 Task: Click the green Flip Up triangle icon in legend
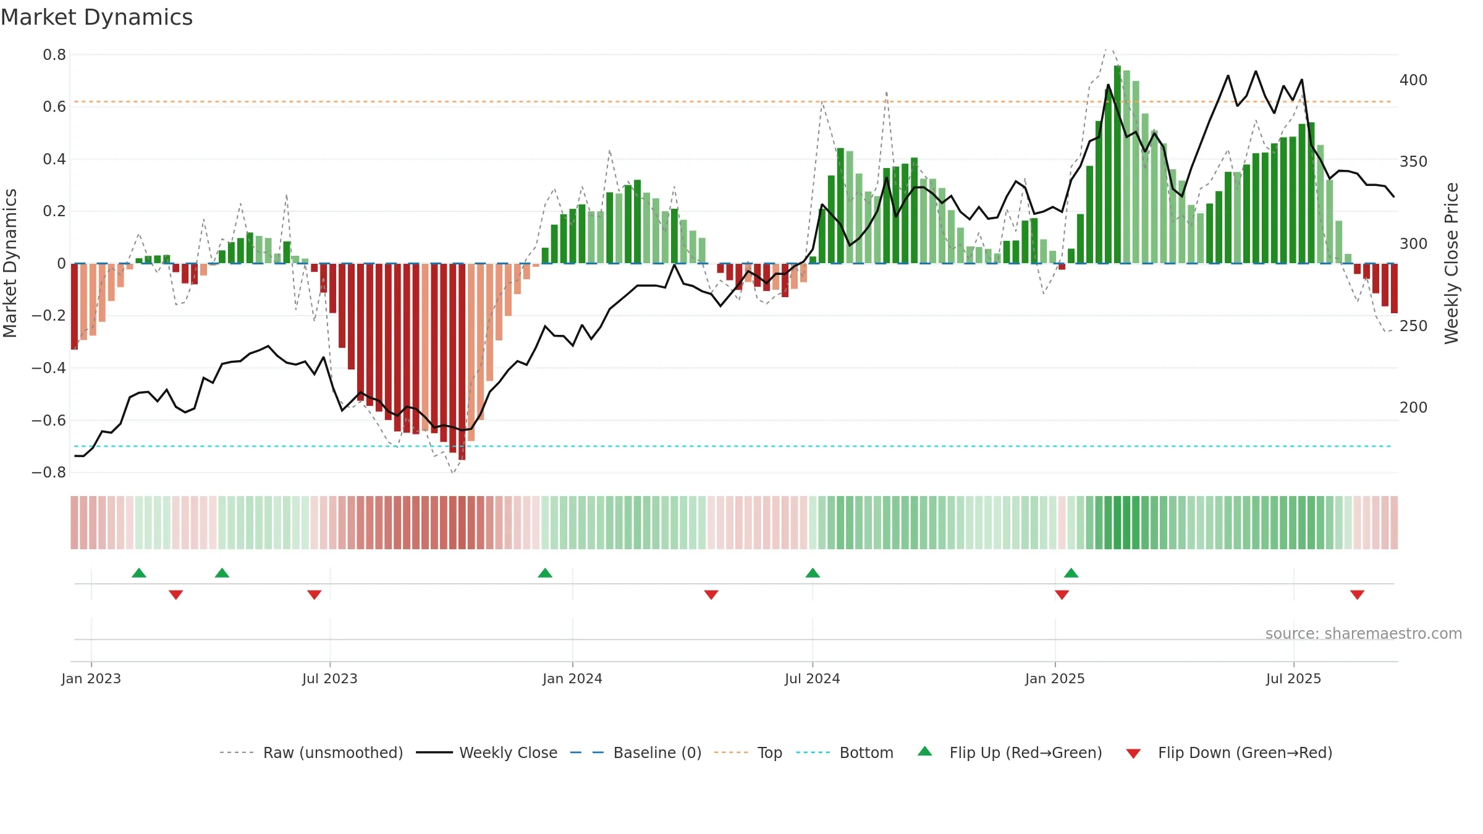point(925,751)
